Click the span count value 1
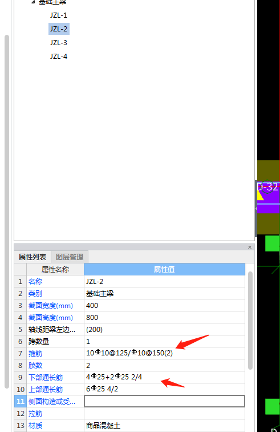280x432 pixels. pos(164,342)
